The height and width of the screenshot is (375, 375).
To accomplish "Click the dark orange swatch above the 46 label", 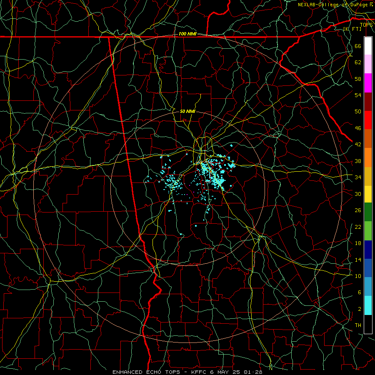I will (x=368, y=139).
